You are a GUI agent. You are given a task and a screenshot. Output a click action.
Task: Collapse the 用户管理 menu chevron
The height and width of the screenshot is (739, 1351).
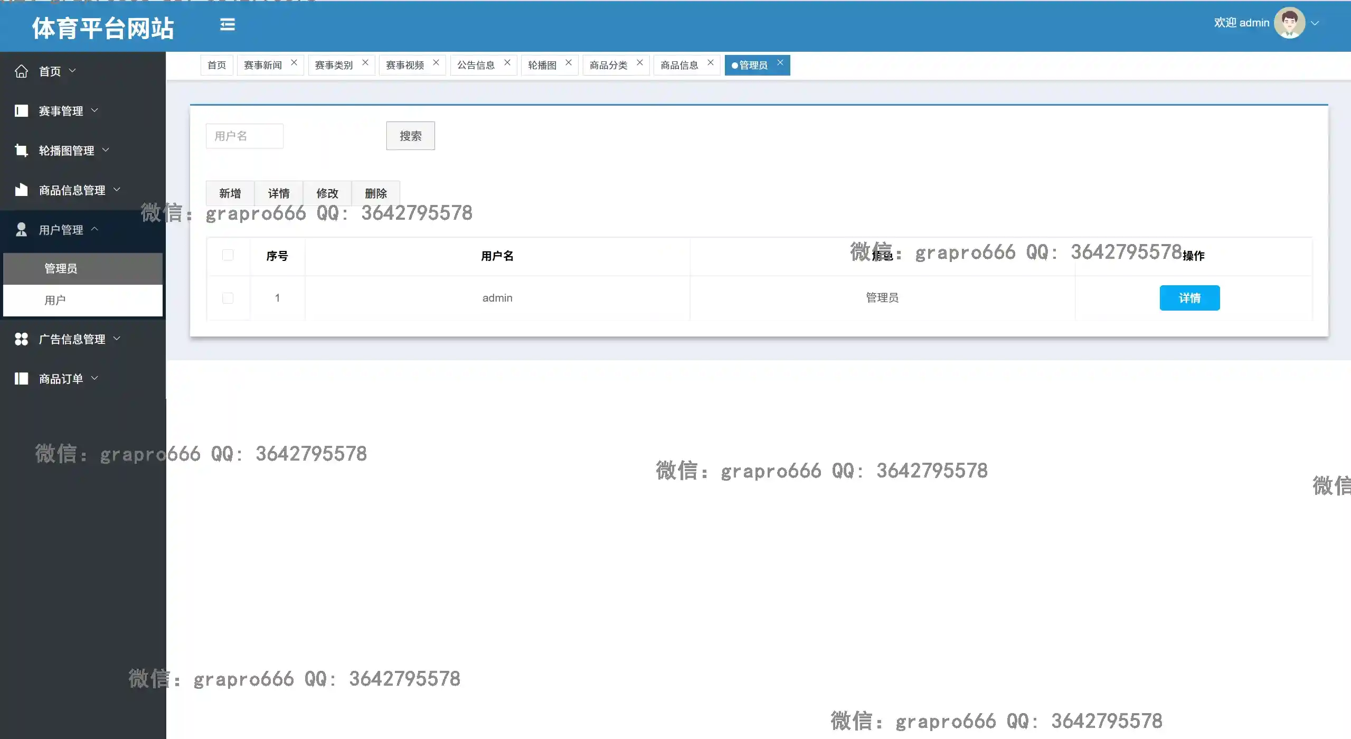coord(95,229)
